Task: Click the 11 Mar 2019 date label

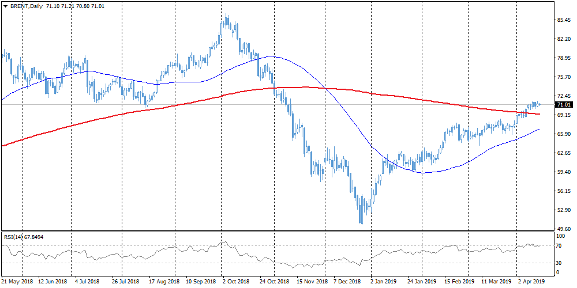Action: 496,282
